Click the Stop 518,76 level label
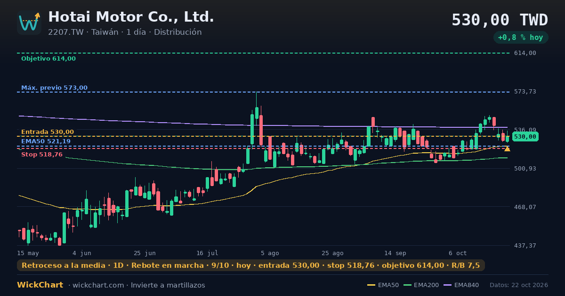565x296 pixels. click(x=41, y=155)
